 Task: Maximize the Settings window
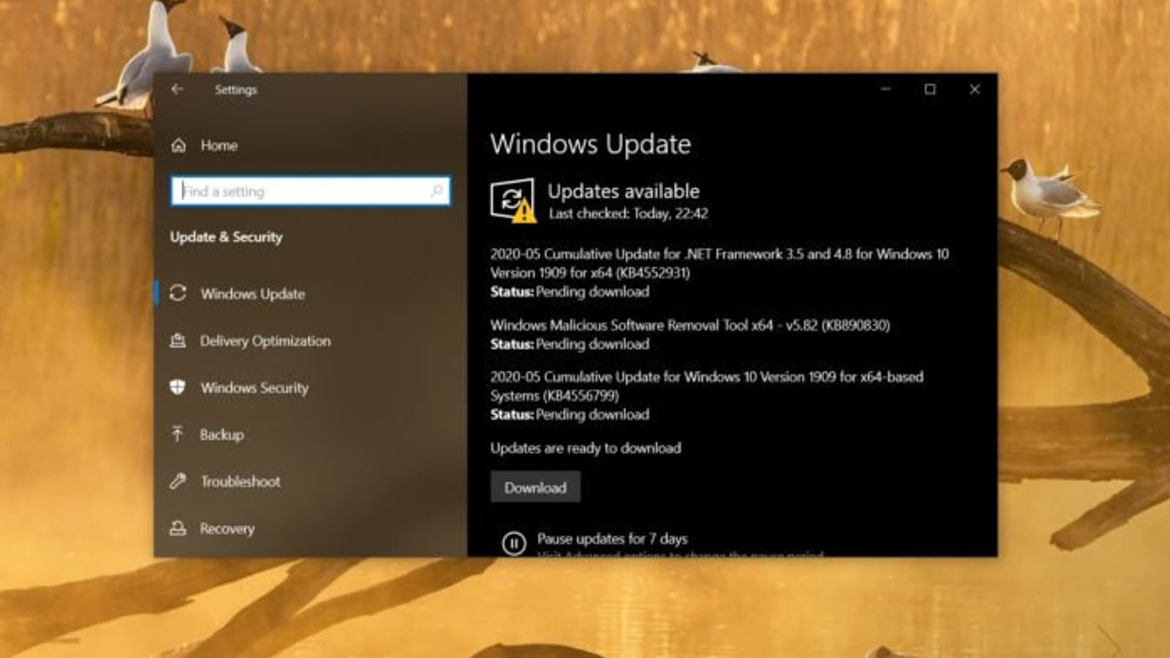coord(930,89)
